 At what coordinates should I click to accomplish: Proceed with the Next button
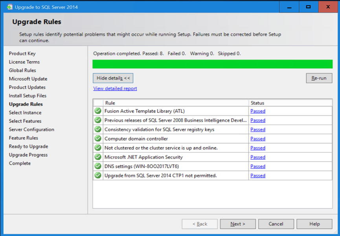point(238,224)
